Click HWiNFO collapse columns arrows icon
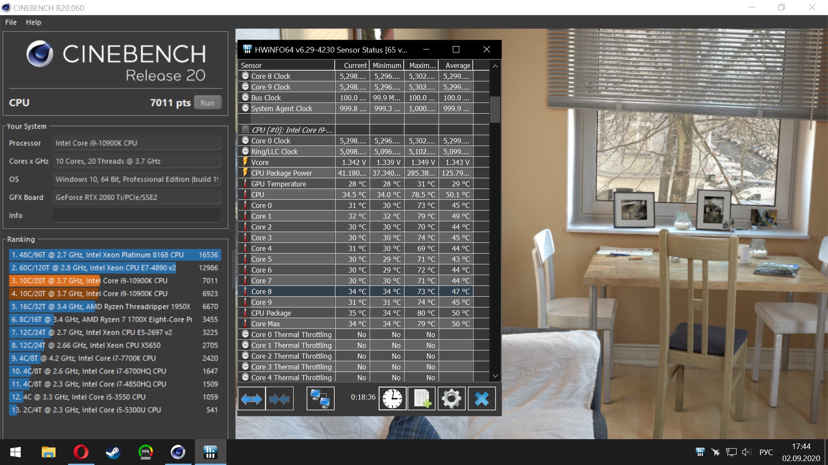 pos(279,399)
